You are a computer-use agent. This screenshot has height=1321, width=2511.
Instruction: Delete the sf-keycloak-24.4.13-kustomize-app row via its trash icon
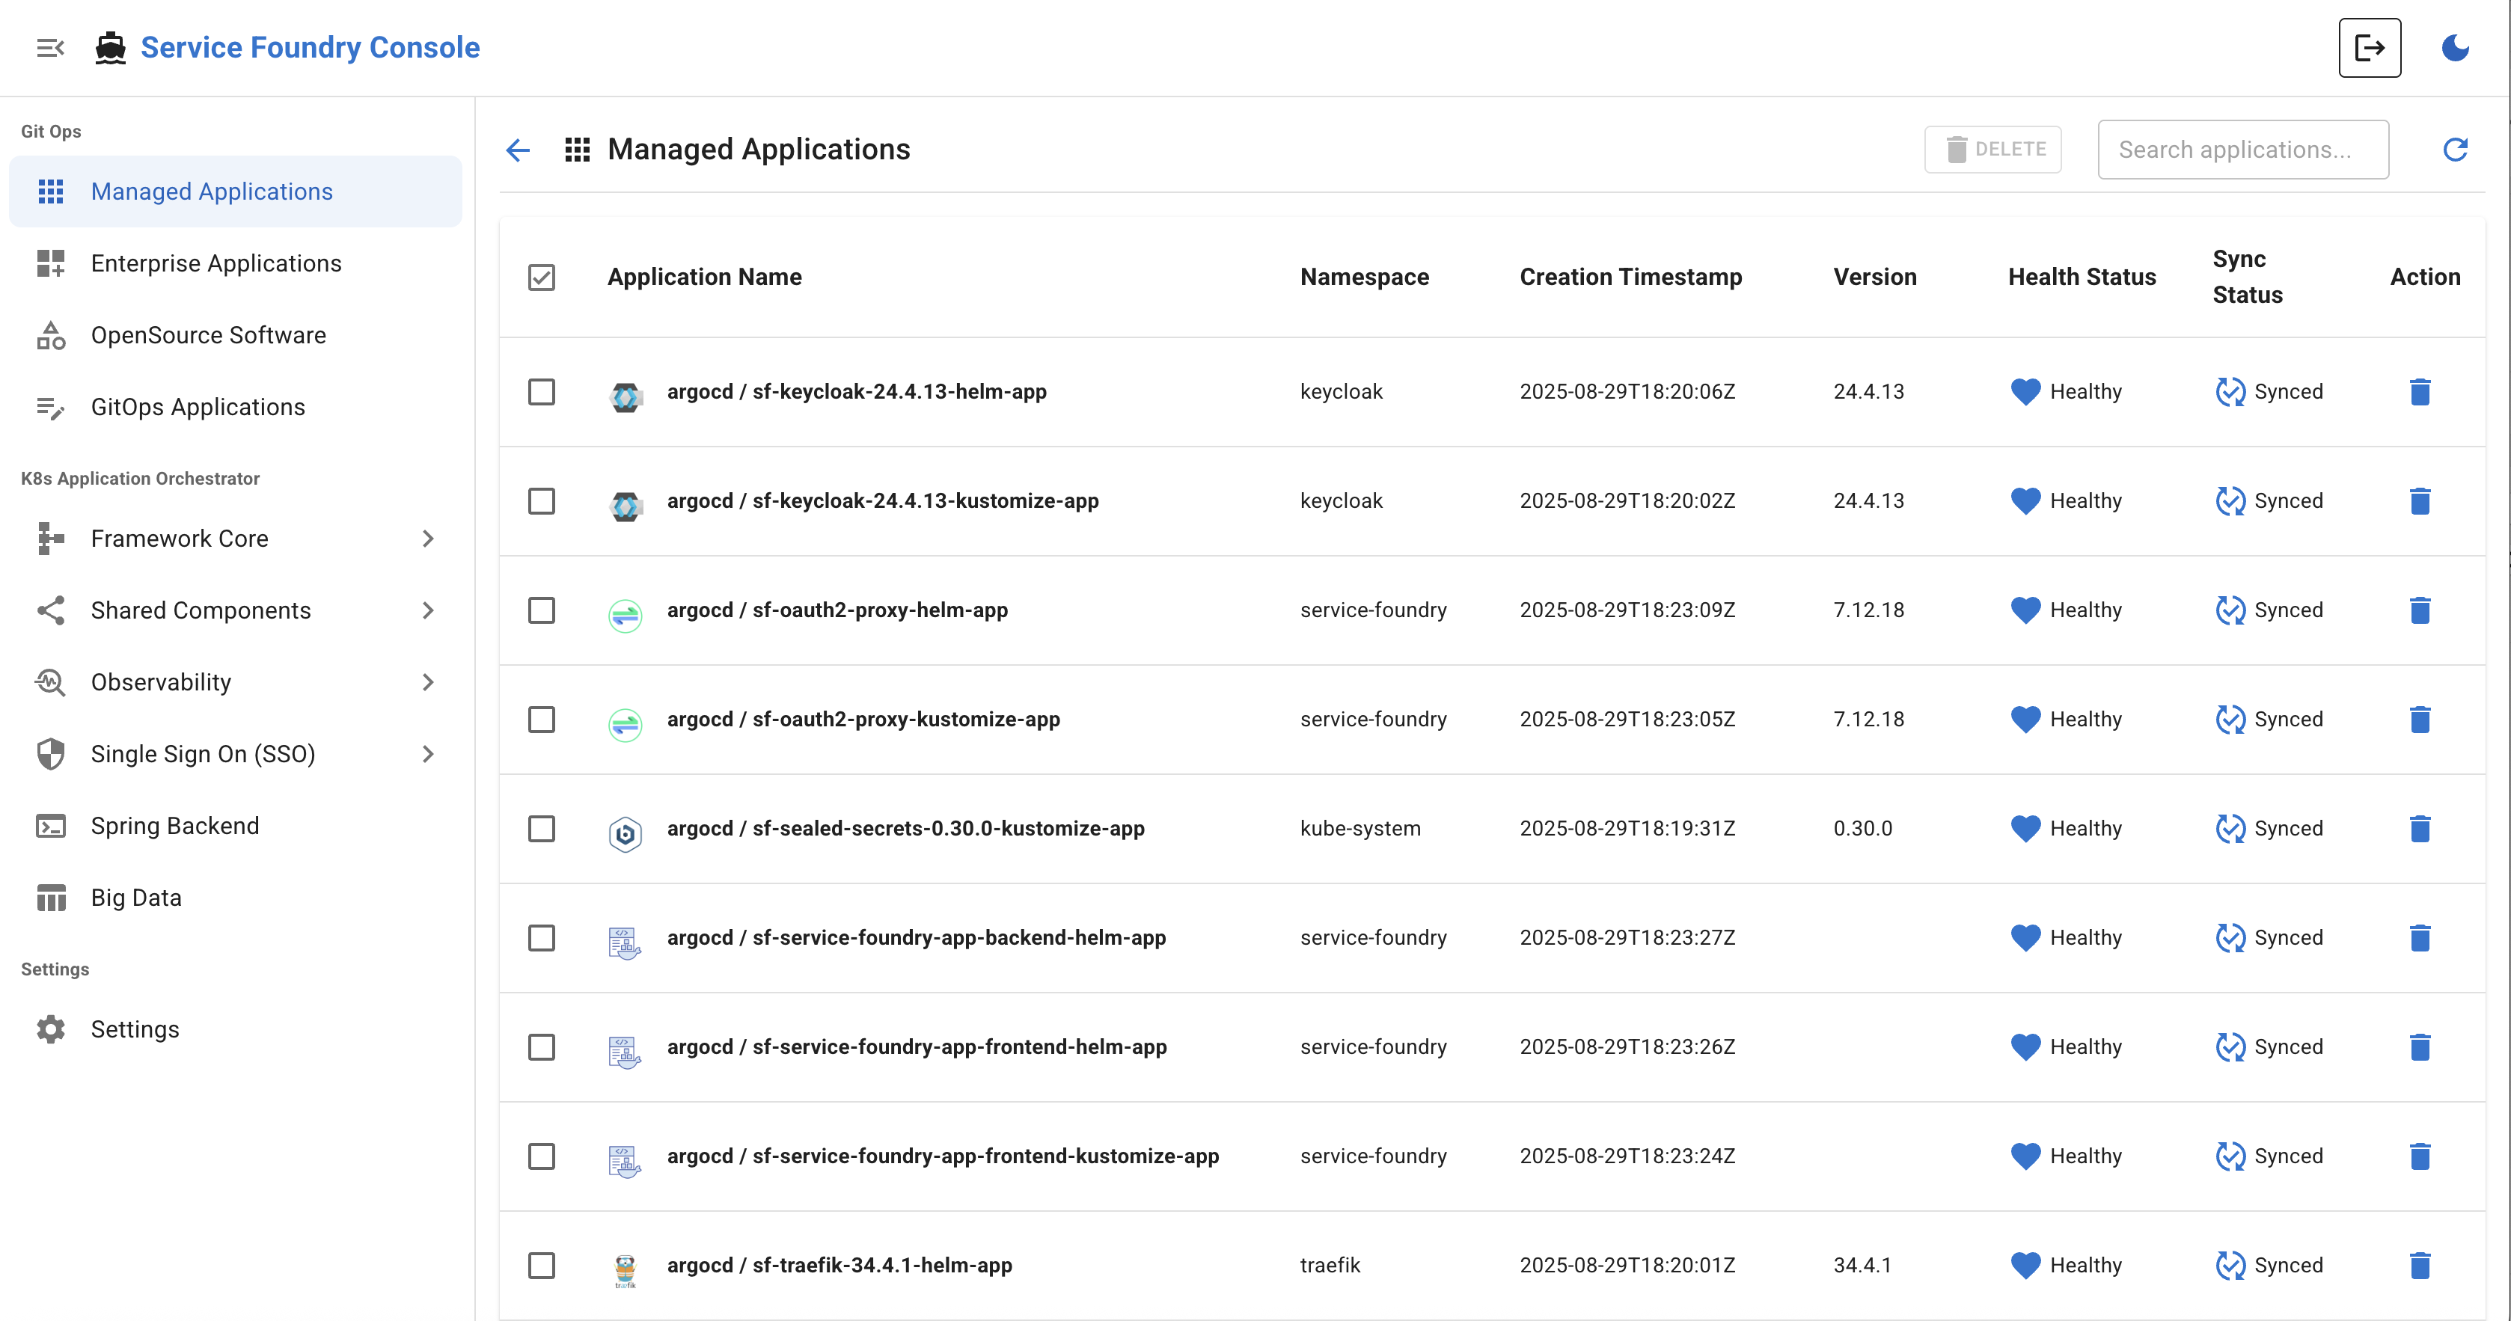tap(2420, 500)
